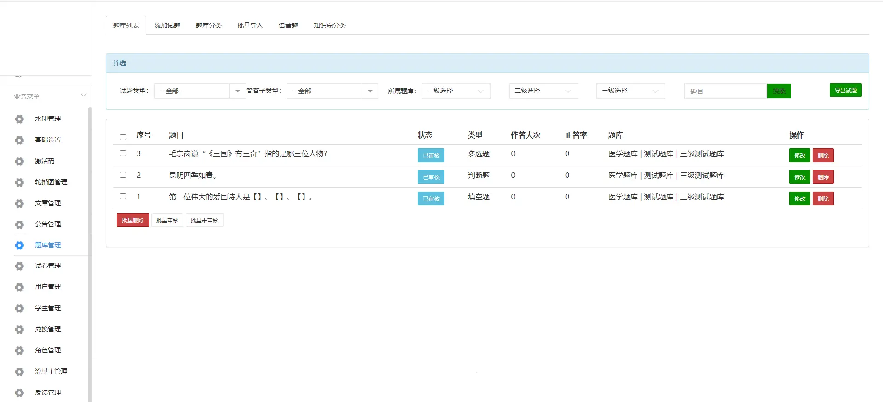Image resolution: width=883 pixels, height=402 pixels.
Task: Check the box for question number 1
Action: (x=123, y=197)
